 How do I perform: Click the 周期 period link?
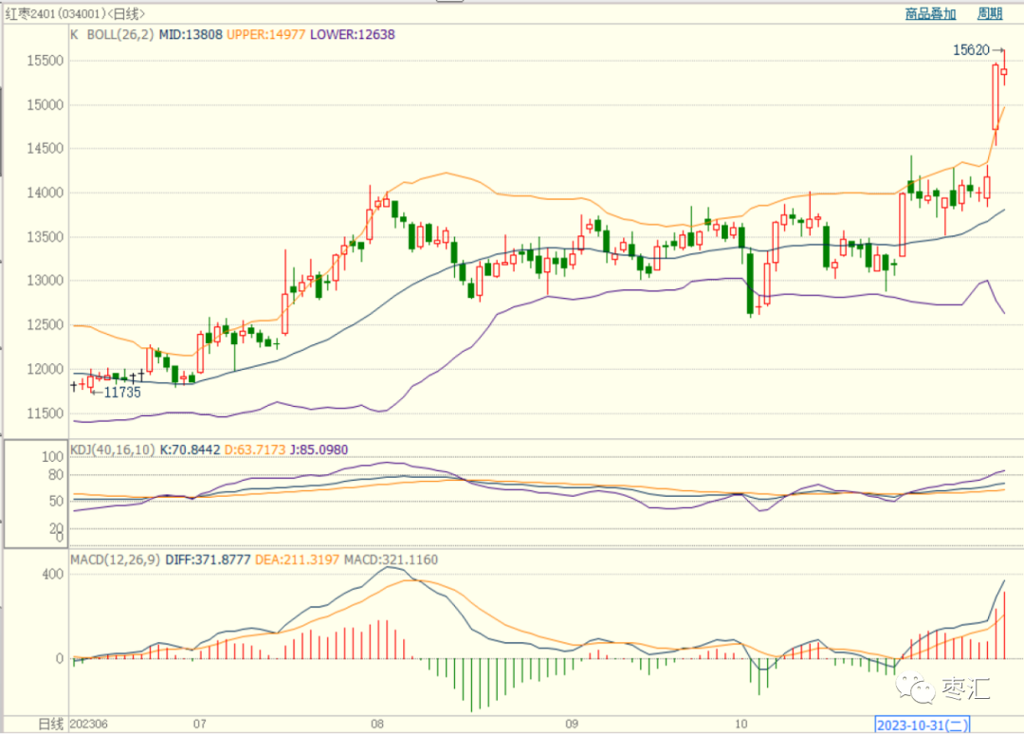pos(989,13)
